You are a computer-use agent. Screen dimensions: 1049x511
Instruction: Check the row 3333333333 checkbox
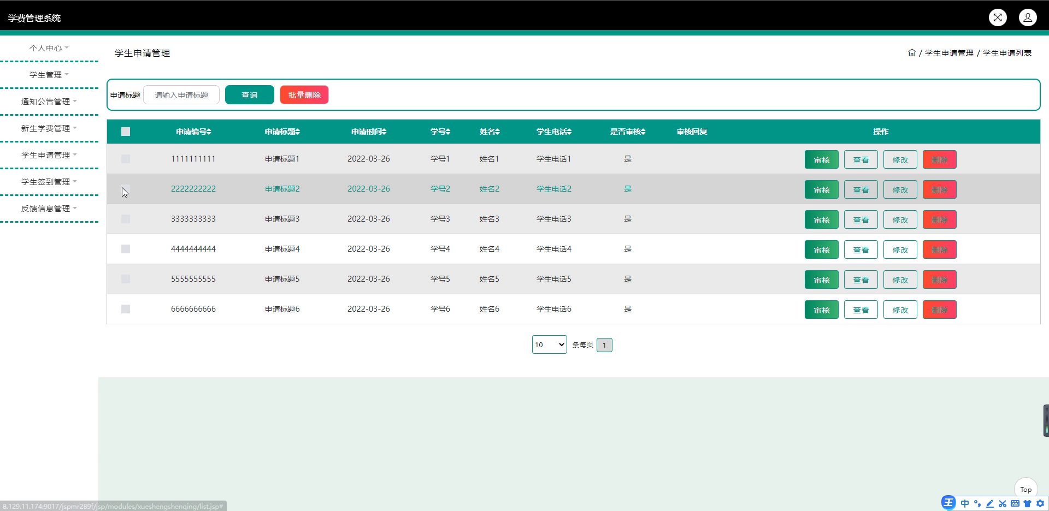126,219
